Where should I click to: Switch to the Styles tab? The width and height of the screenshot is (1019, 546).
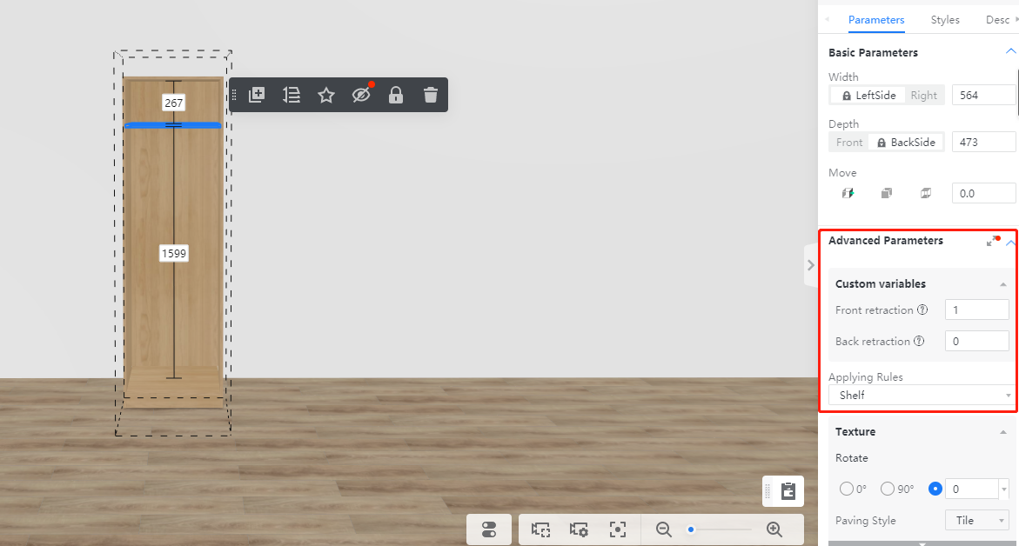945,19
